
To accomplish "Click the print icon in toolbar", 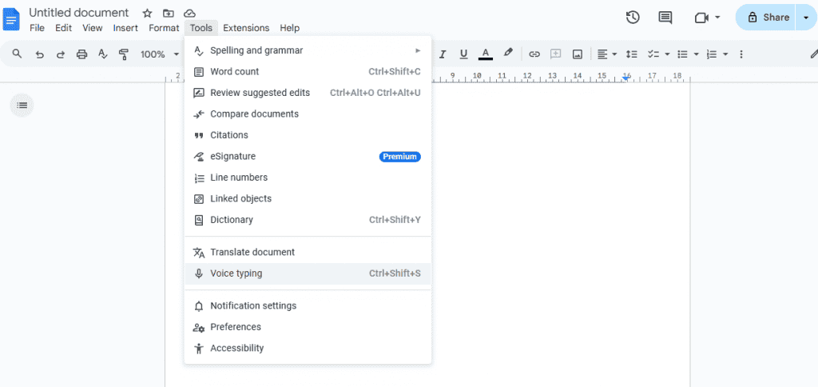I will point(81,54).
